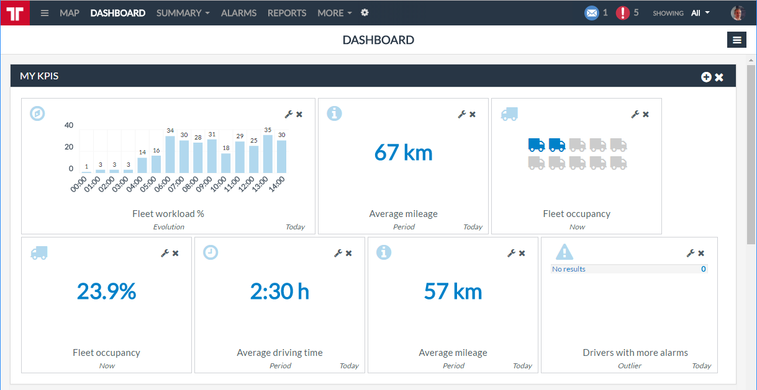Click the No results link in alarms widget
The image size is (757, 390).
[569, 269]
